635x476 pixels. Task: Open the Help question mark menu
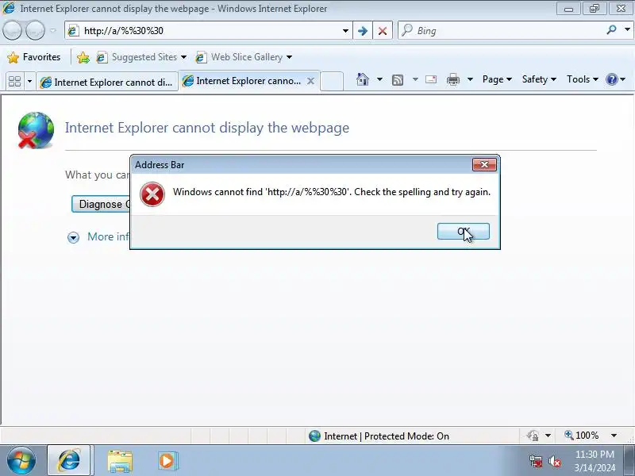coord(616,79)
